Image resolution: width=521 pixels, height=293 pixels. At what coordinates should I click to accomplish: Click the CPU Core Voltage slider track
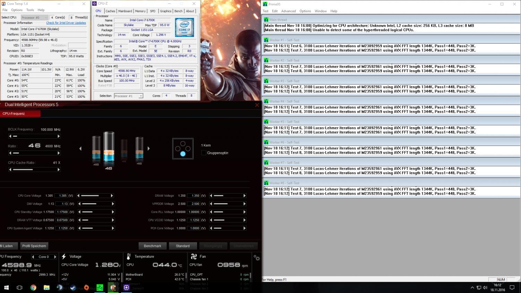pyautogui.click(x=95, y=196)
